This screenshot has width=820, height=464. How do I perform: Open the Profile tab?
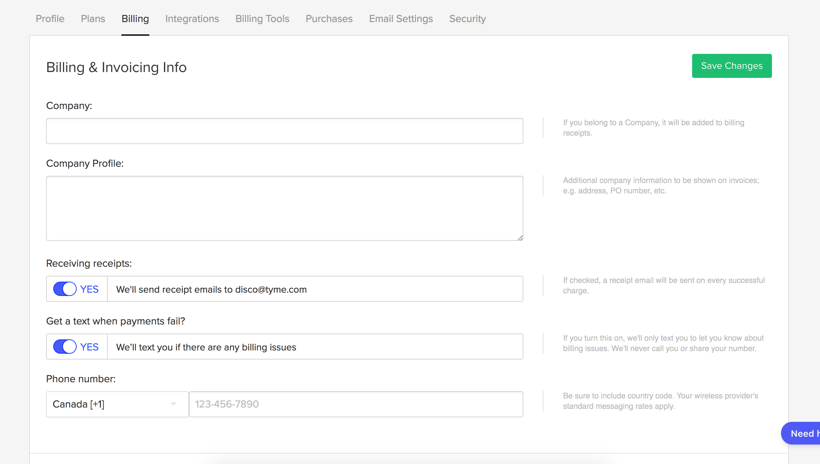[x=50, y=19]
